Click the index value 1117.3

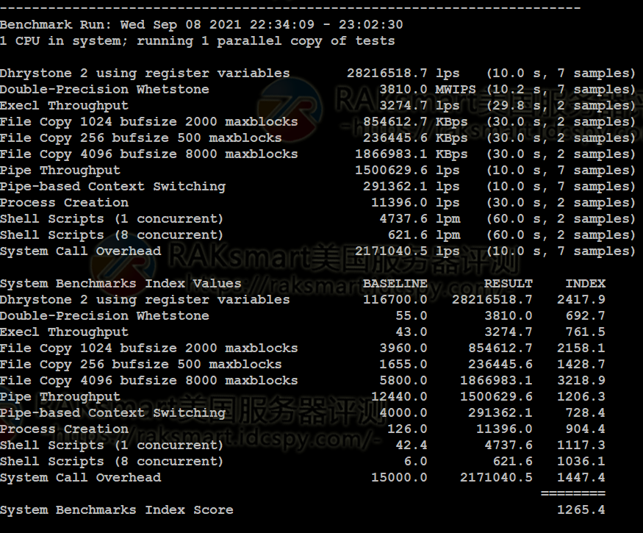click(x=581, y=446)
